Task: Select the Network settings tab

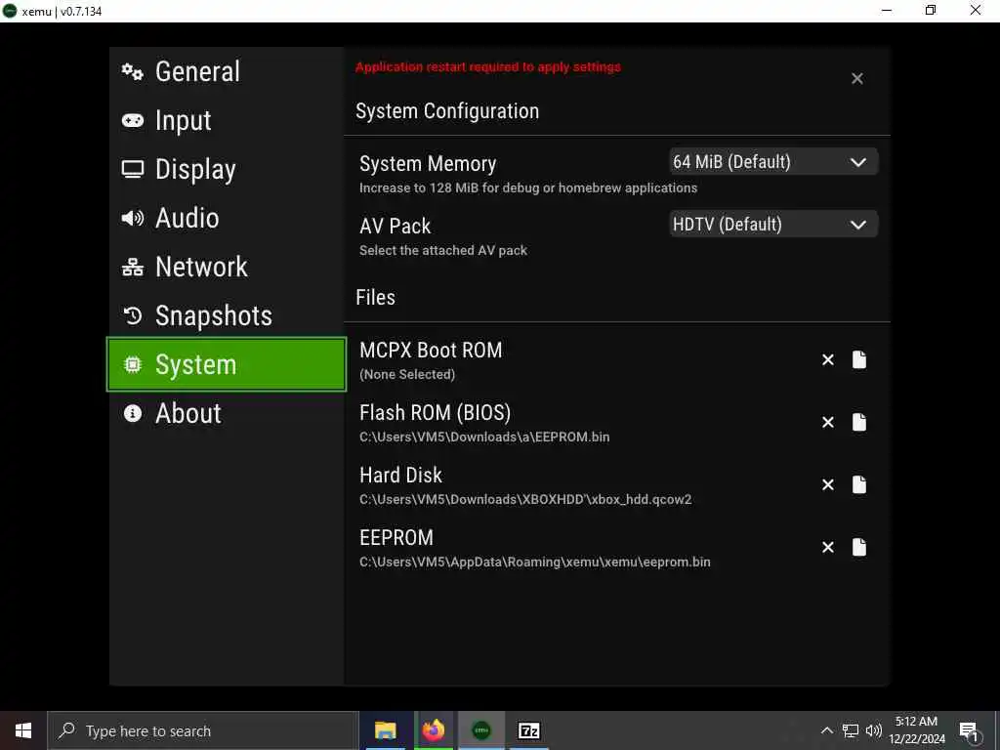Action: point(227,267)
